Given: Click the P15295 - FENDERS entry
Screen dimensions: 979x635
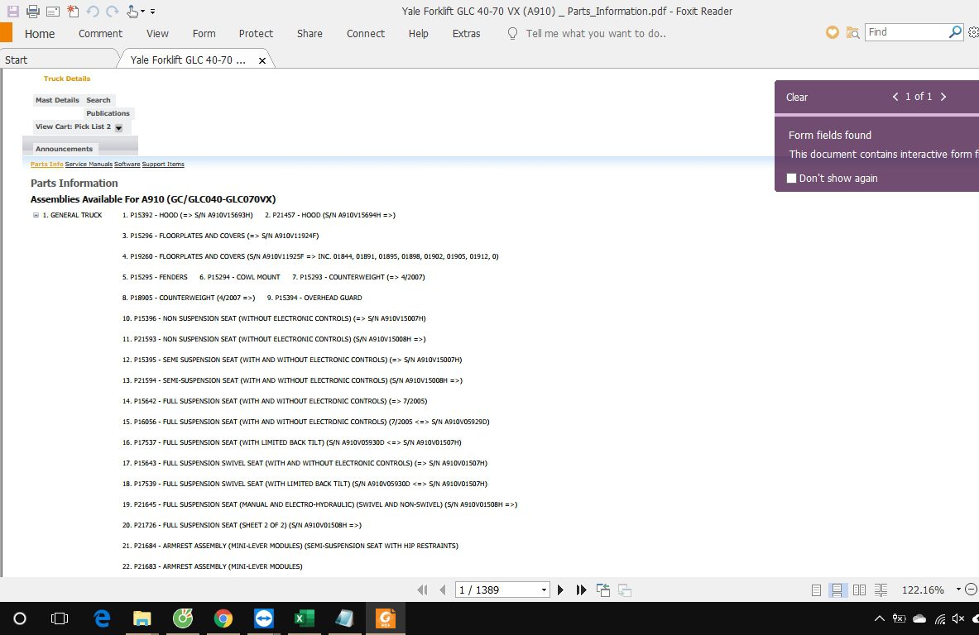Looking at the screenshot, I should (x=155, y=277).
